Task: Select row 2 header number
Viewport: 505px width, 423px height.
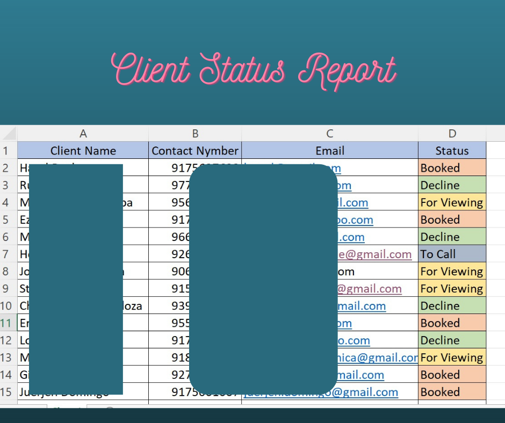Action: click(5, 167)
